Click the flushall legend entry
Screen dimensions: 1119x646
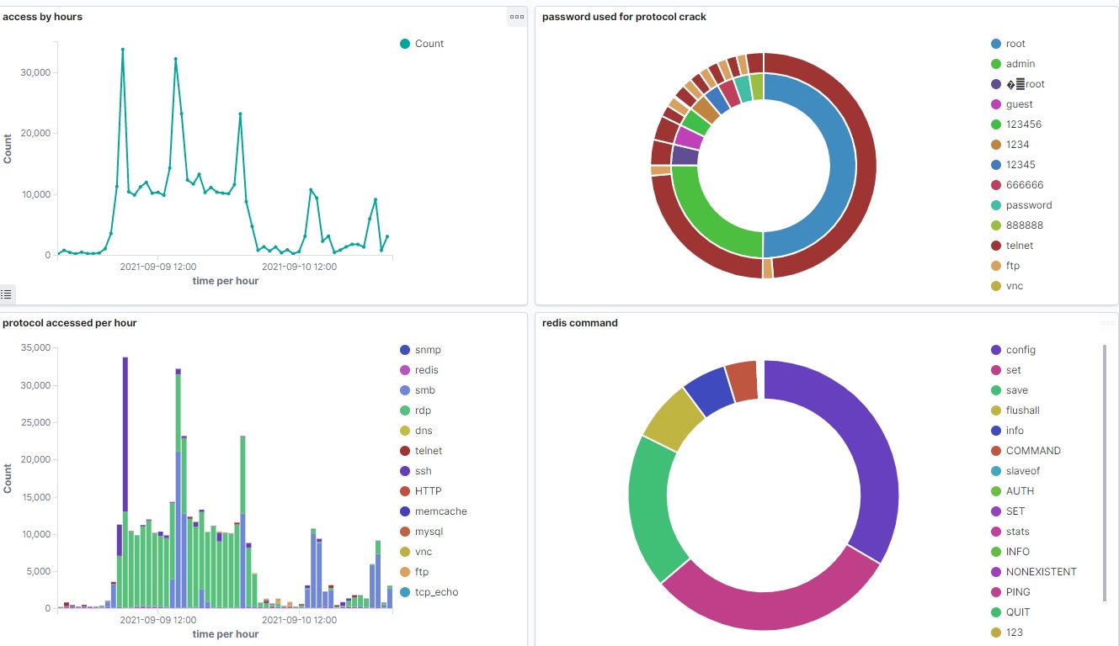(1018, 410)
